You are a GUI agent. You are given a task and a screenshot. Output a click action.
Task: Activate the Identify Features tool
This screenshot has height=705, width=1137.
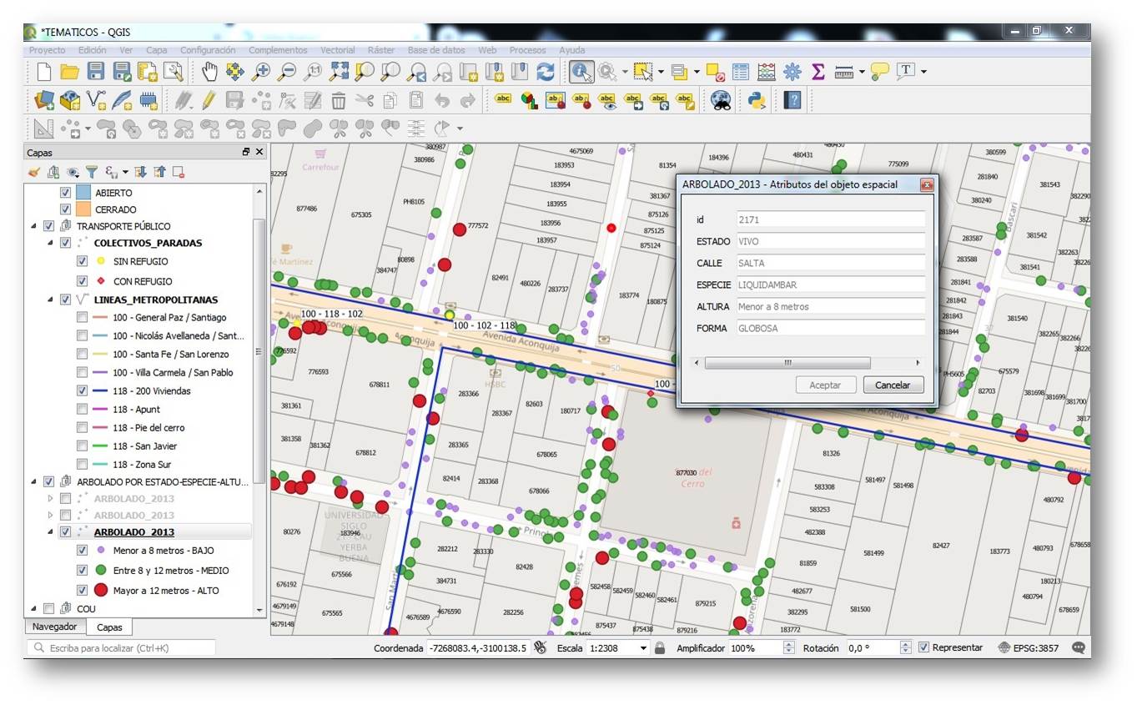(581, 72)
